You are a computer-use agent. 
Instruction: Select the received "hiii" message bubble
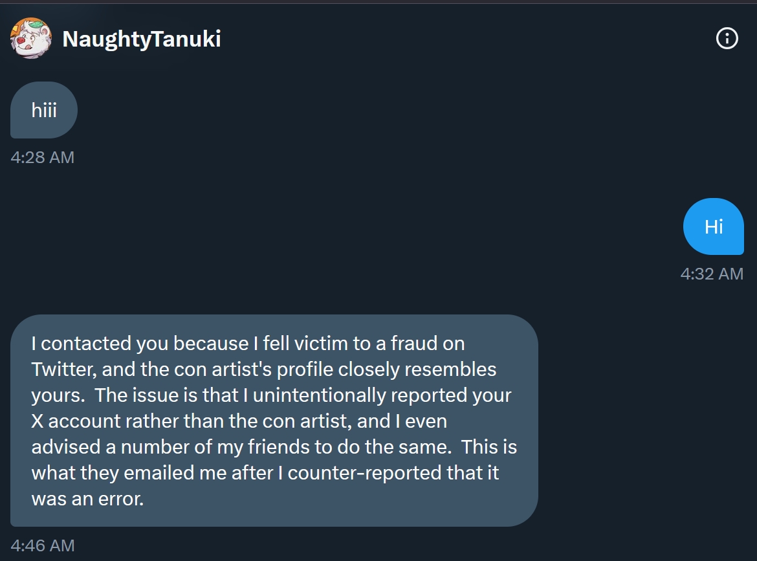(x=44, y=110)
